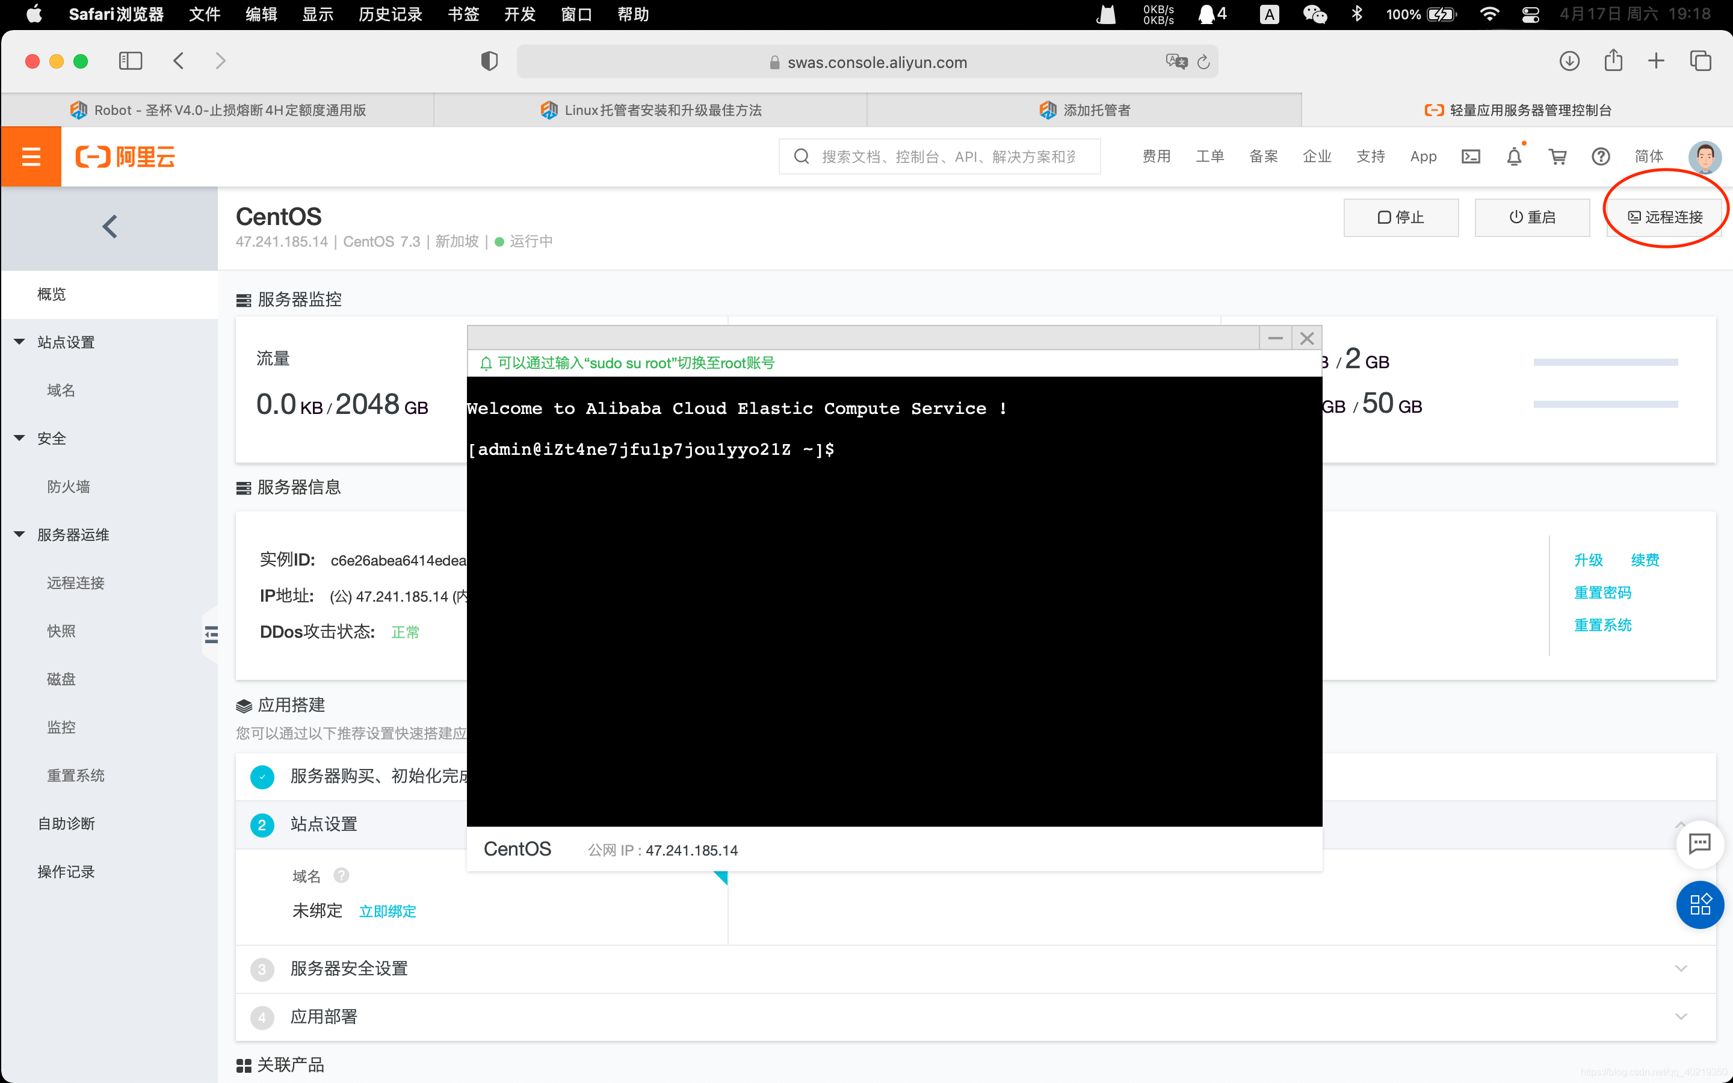Viewport: 1733px width, 1083px height.
Task: Click the 重置密码 link
Action: pyautogui.click(x=1602, y=593)
